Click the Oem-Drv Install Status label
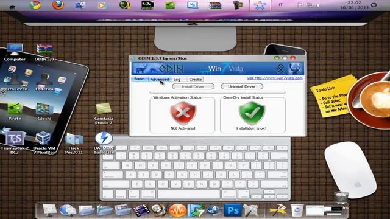 pos(243,97)
